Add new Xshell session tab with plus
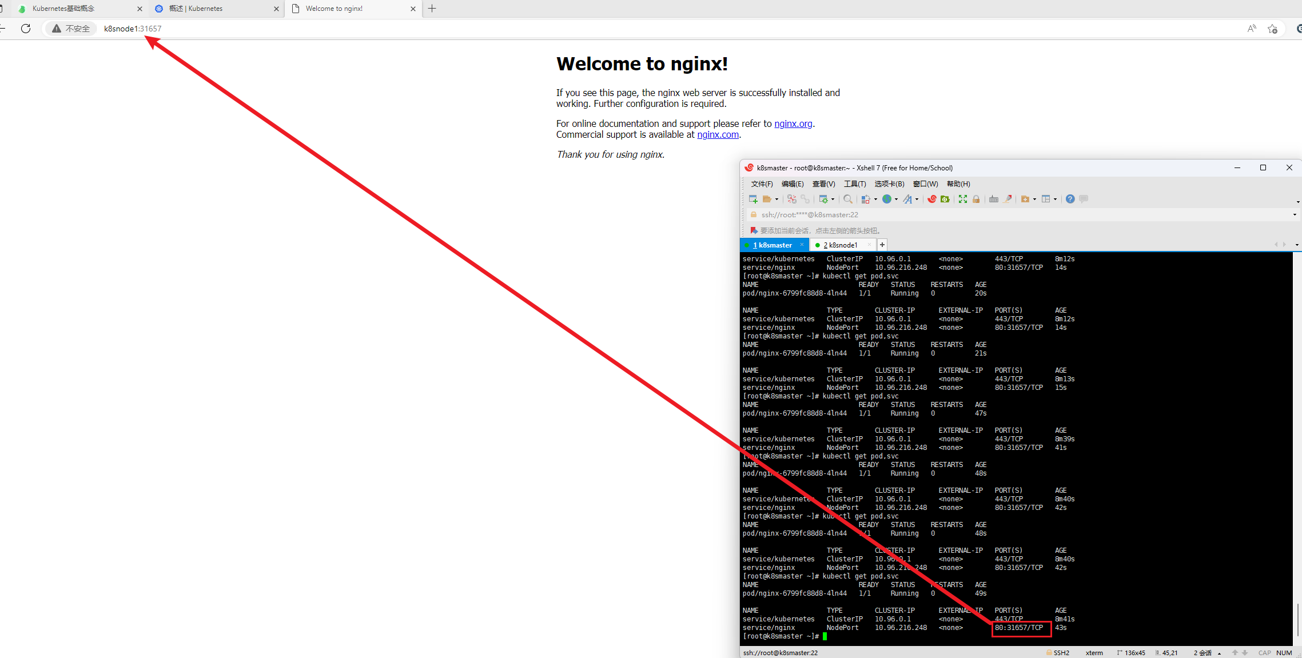 coord(882,245)
